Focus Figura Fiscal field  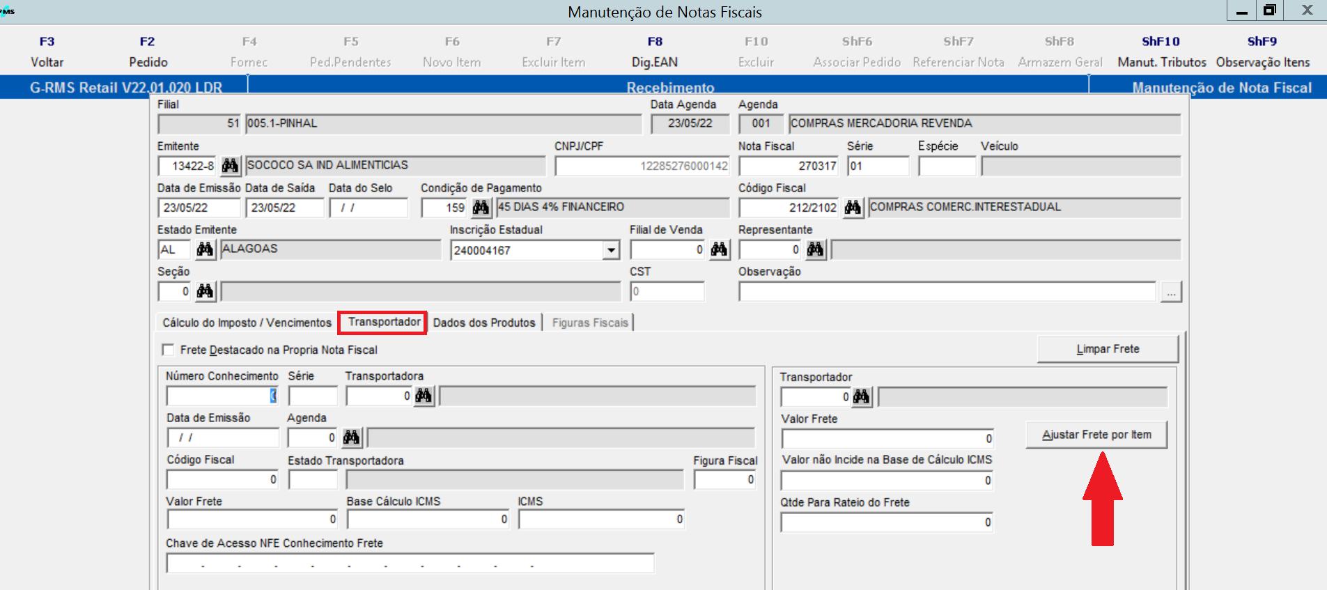tap(725, 480)
